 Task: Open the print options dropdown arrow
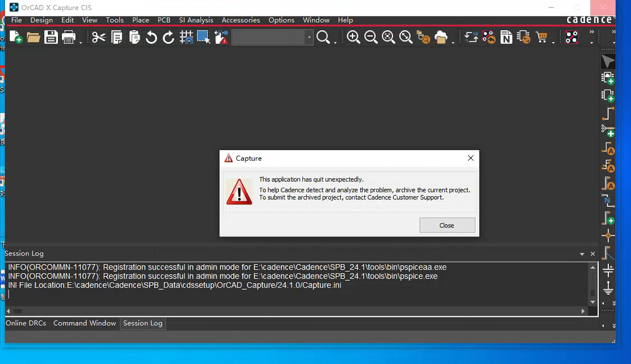pos(81,42)
